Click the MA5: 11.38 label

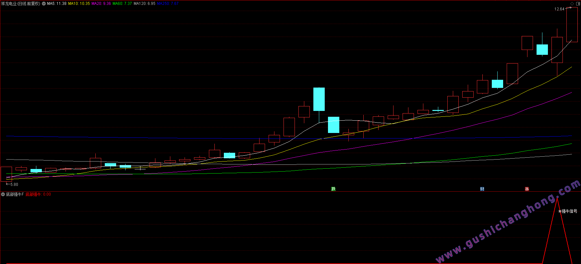pos(57,4)
